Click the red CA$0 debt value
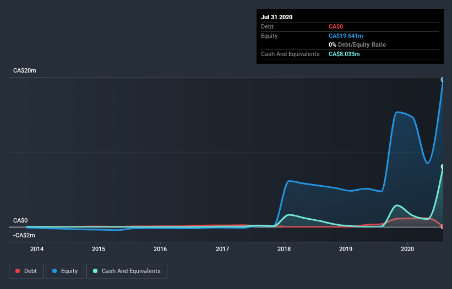The height and width of the screenshot is (289, 452). pos(336,27)
